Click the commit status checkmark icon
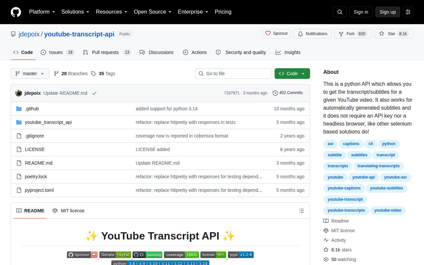This screenshot has width=424, height=265. tap(94, 93)
